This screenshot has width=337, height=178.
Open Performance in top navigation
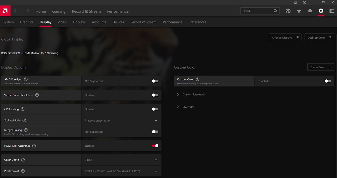tap(118, 11)
